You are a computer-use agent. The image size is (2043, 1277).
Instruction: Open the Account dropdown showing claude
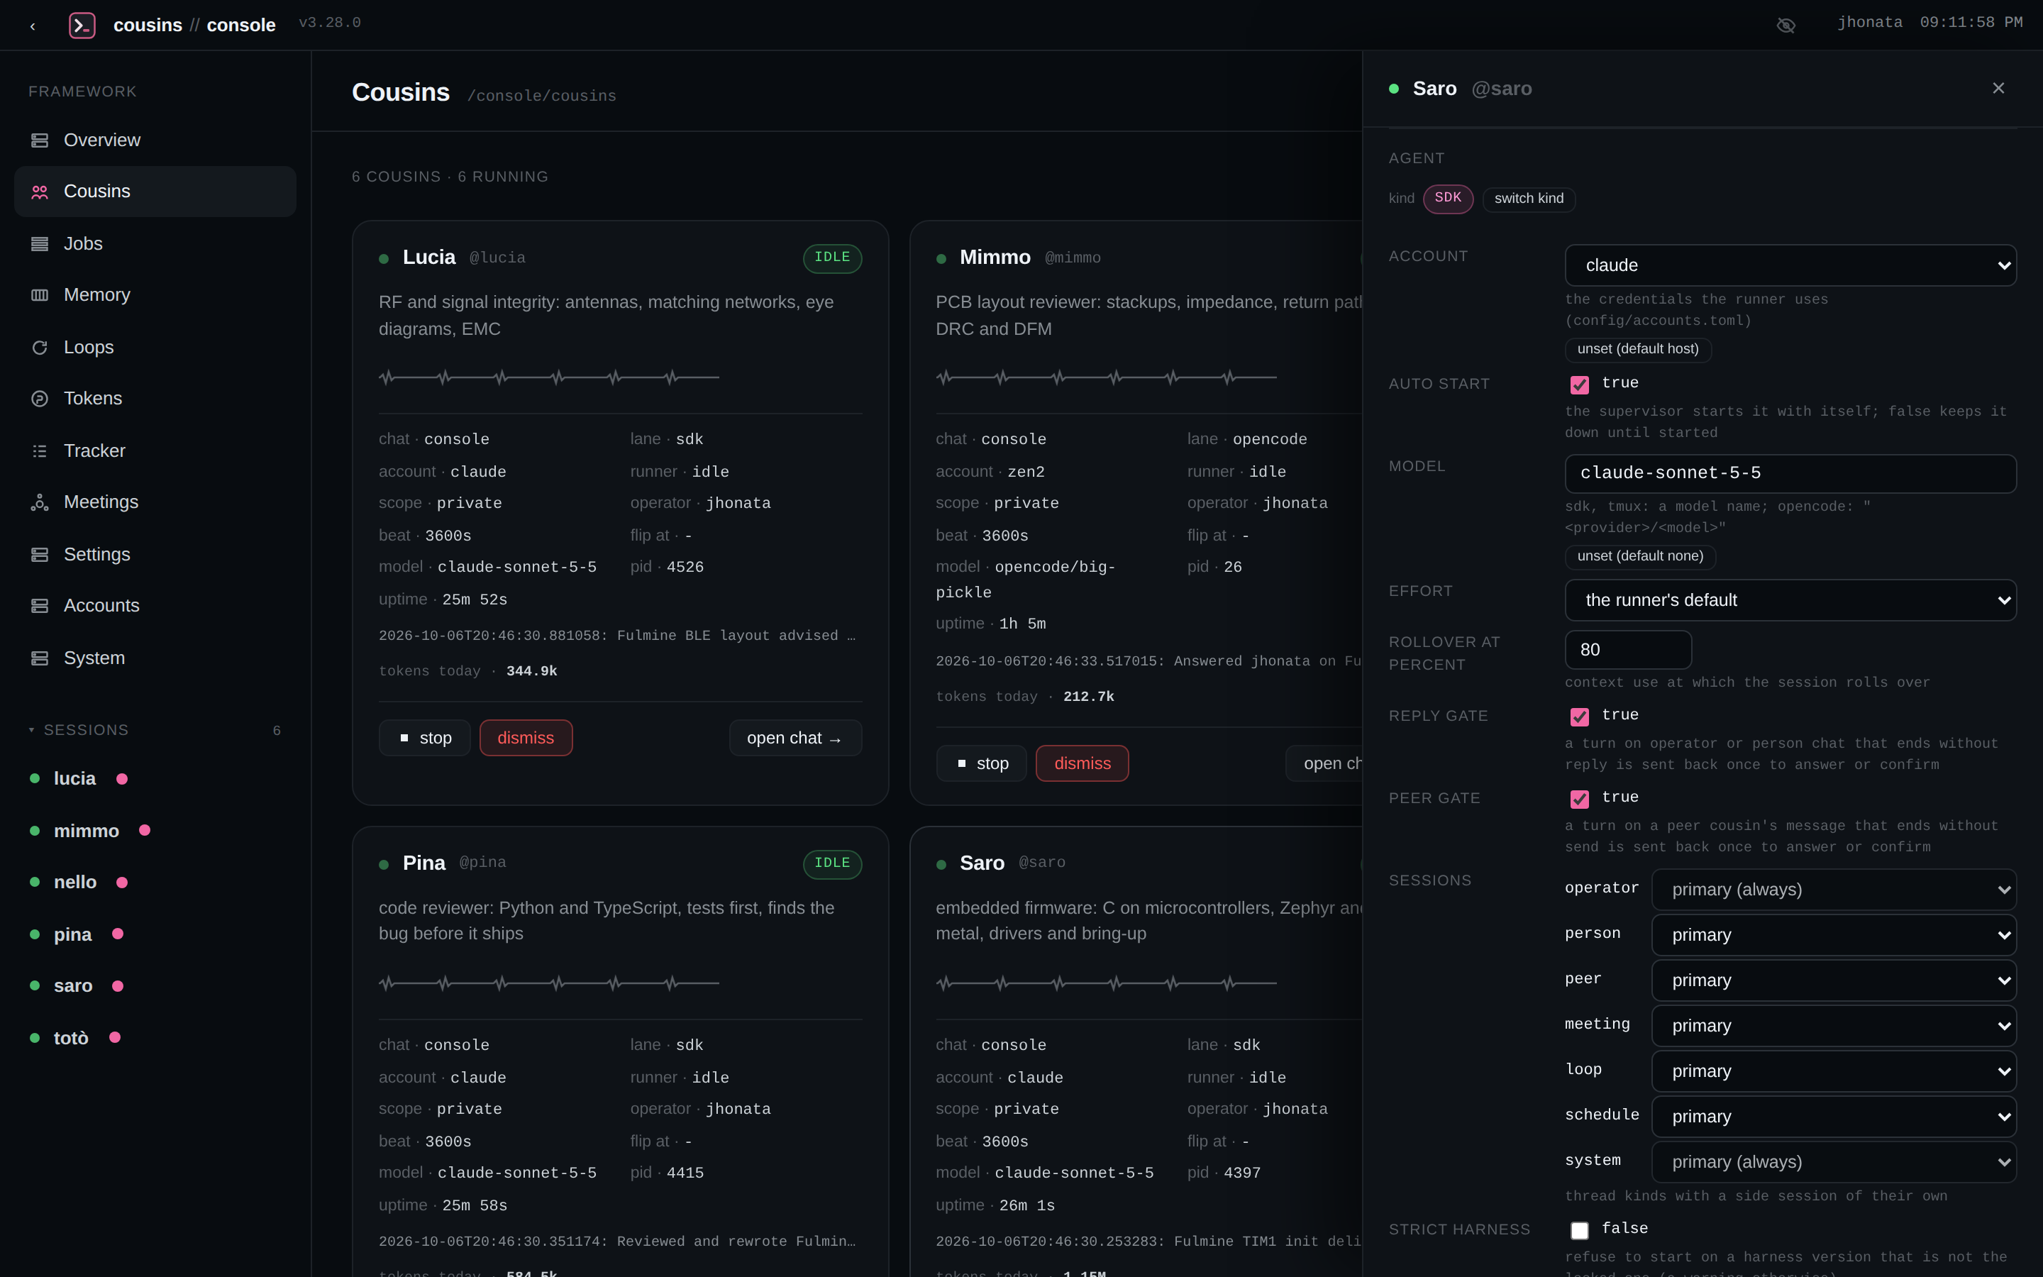pos(1790,265)
